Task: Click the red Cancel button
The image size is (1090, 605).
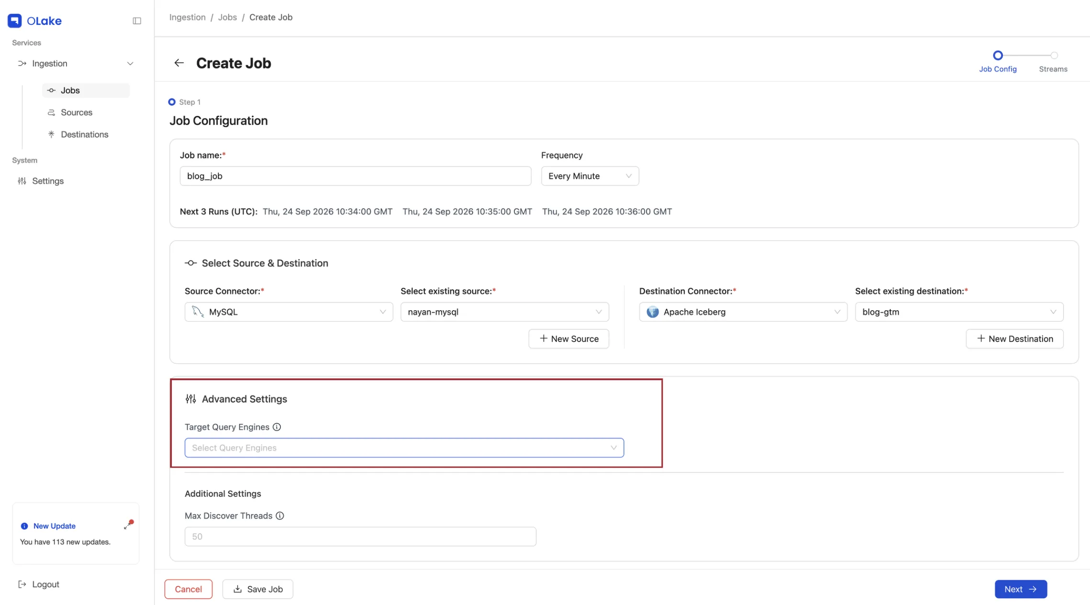Action: (x=188, y=589)
